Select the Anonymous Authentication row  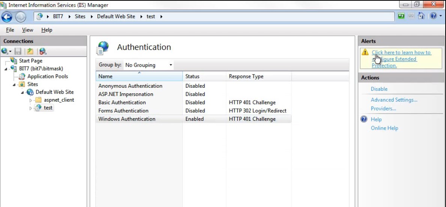(x=130, y=86)
